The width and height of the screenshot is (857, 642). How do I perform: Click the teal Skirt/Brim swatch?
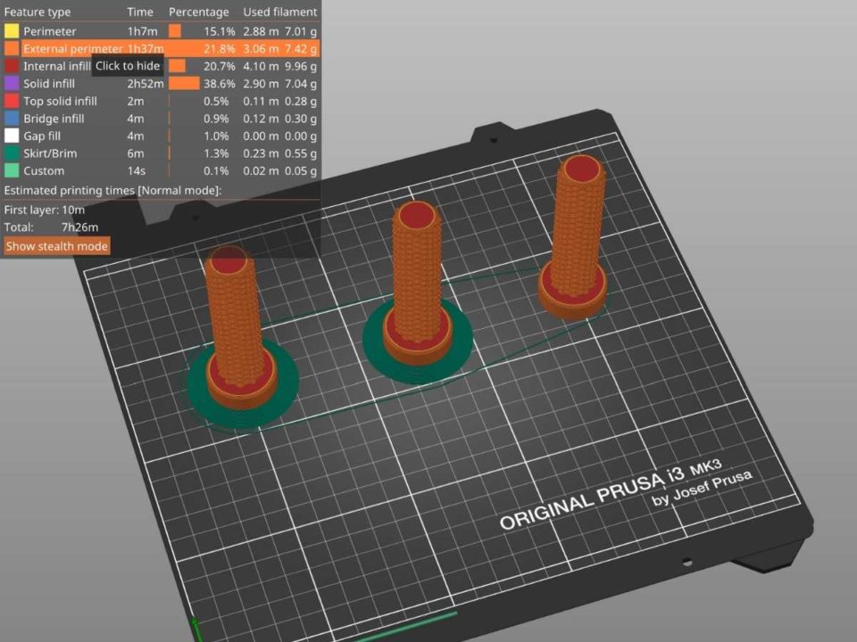pyautogui.click(x=10, y=152)
